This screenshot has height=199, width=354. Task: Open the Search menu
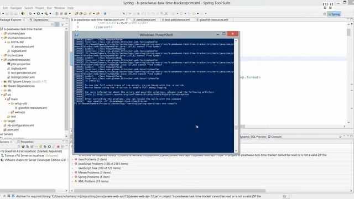29,8
